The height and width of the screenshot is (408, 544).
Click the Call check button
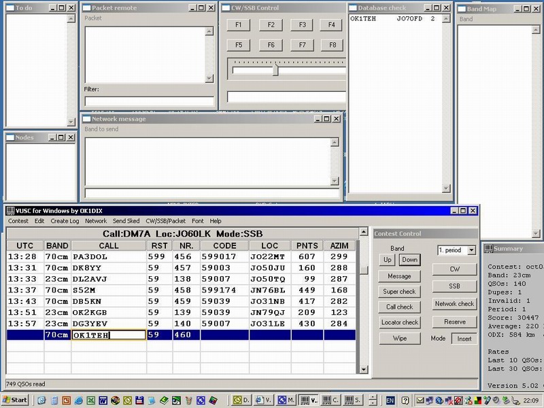tap(399, 307)
